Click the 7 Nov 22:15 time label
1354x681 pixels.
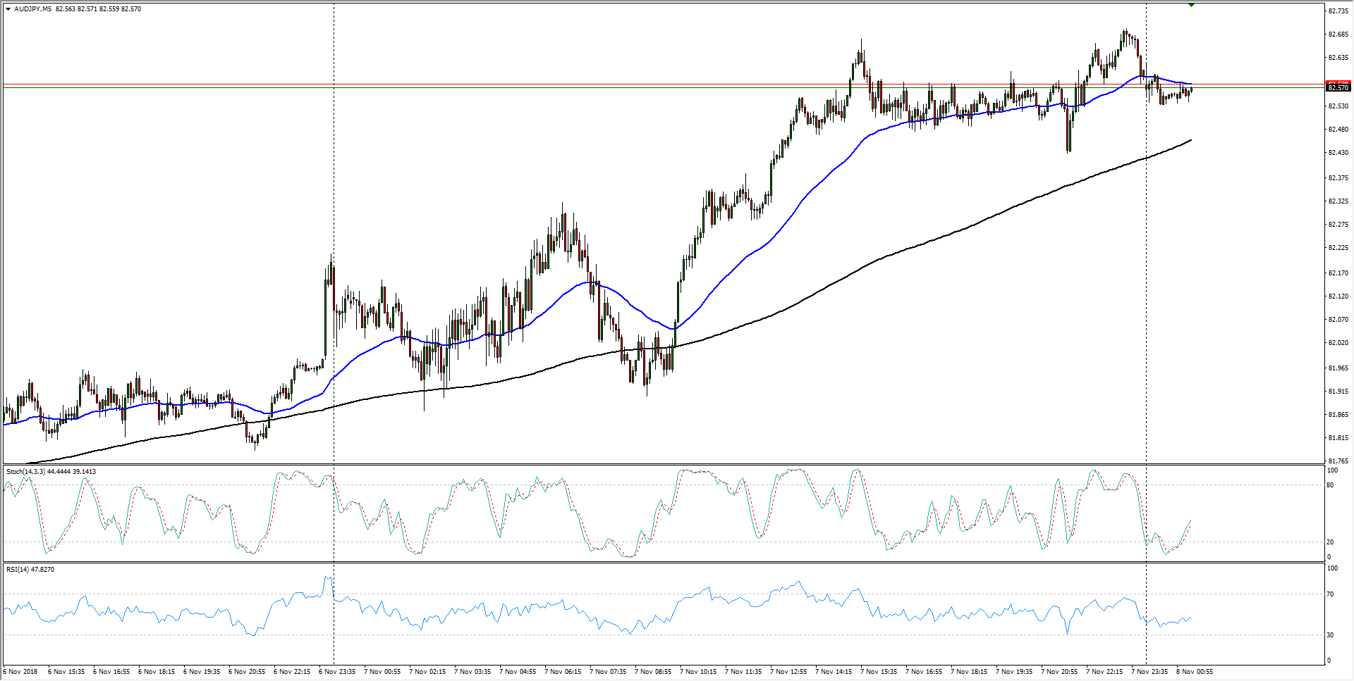pyautogui.click(x=1104, y=672)
